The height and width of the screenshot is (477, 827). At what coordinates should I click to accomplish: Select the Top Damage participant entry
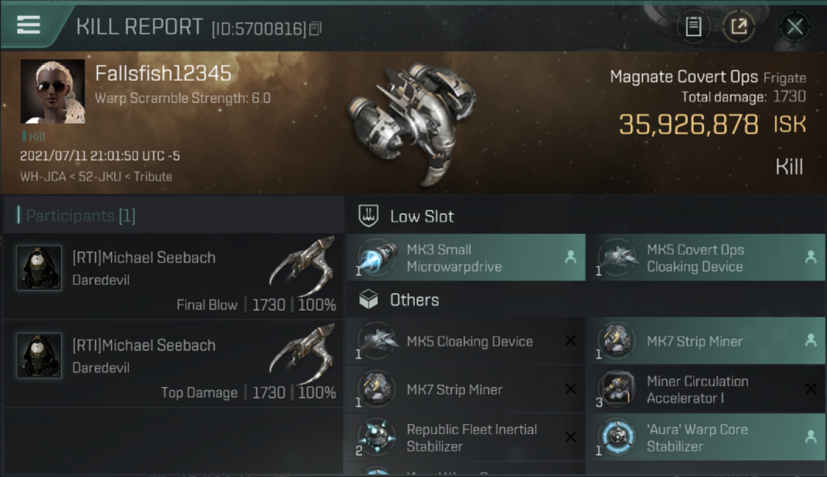[x=173, y=364]
